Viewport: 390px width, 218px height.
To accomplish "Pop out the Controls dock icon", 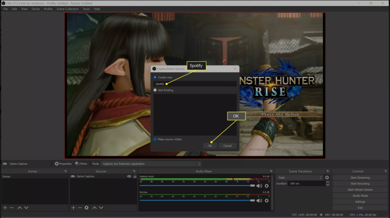I will coord(386,171).
